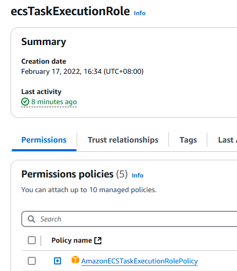Click the green checkmark Last activity icon
This screenshot has height=271, width=237.
(x=25, y=102)
